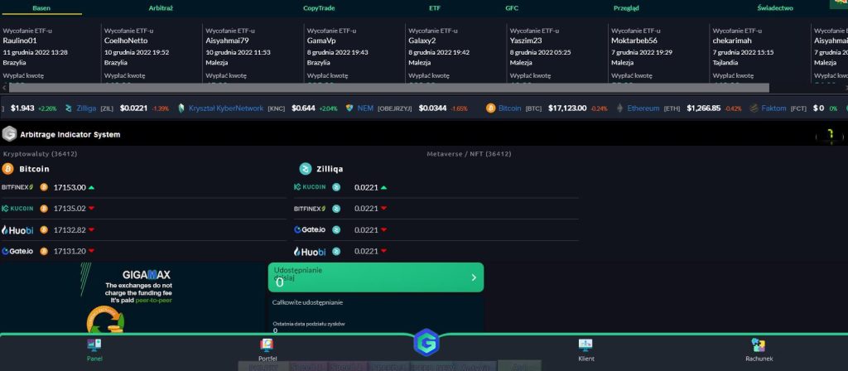Image resolution: width=848 pixels, height=371 pixels.
Task: Open the GFC tab
Action: (512, 8)
